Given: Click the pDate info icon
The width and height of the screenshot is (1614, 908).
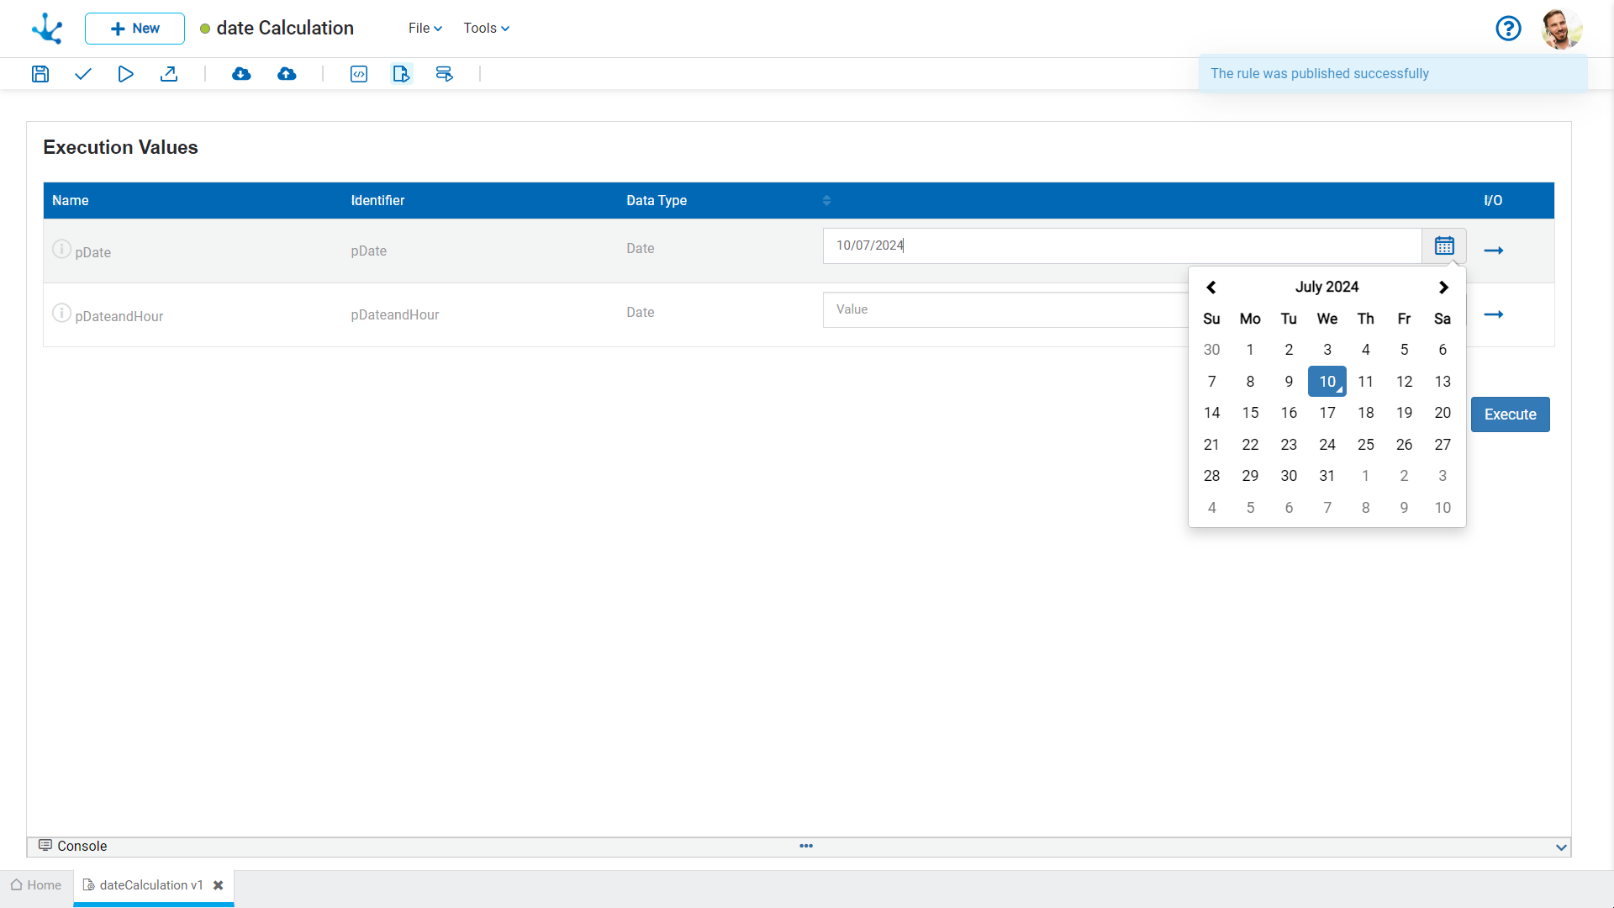Looking at the screenshot, I should [x=61, y=249].
